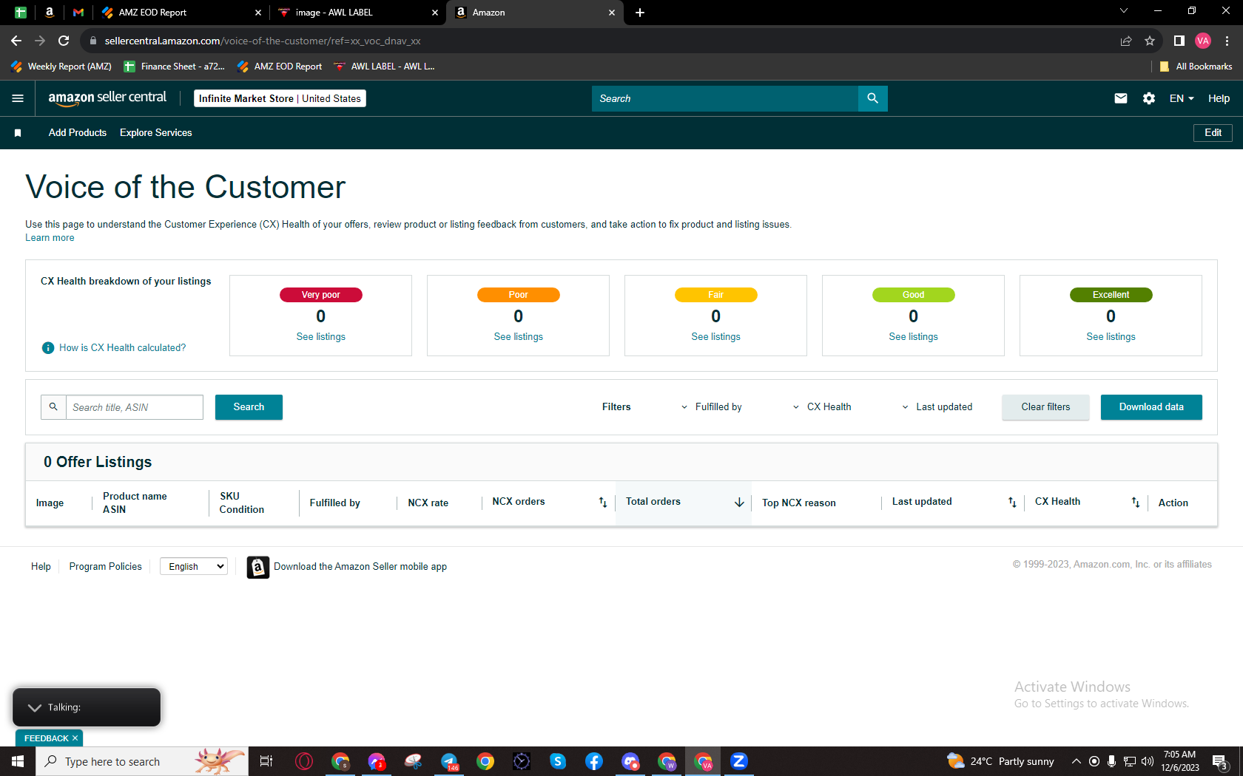This screenshot has width=1243, height=776.
Task: Click Clear filters button
Action: (1045, 407)
